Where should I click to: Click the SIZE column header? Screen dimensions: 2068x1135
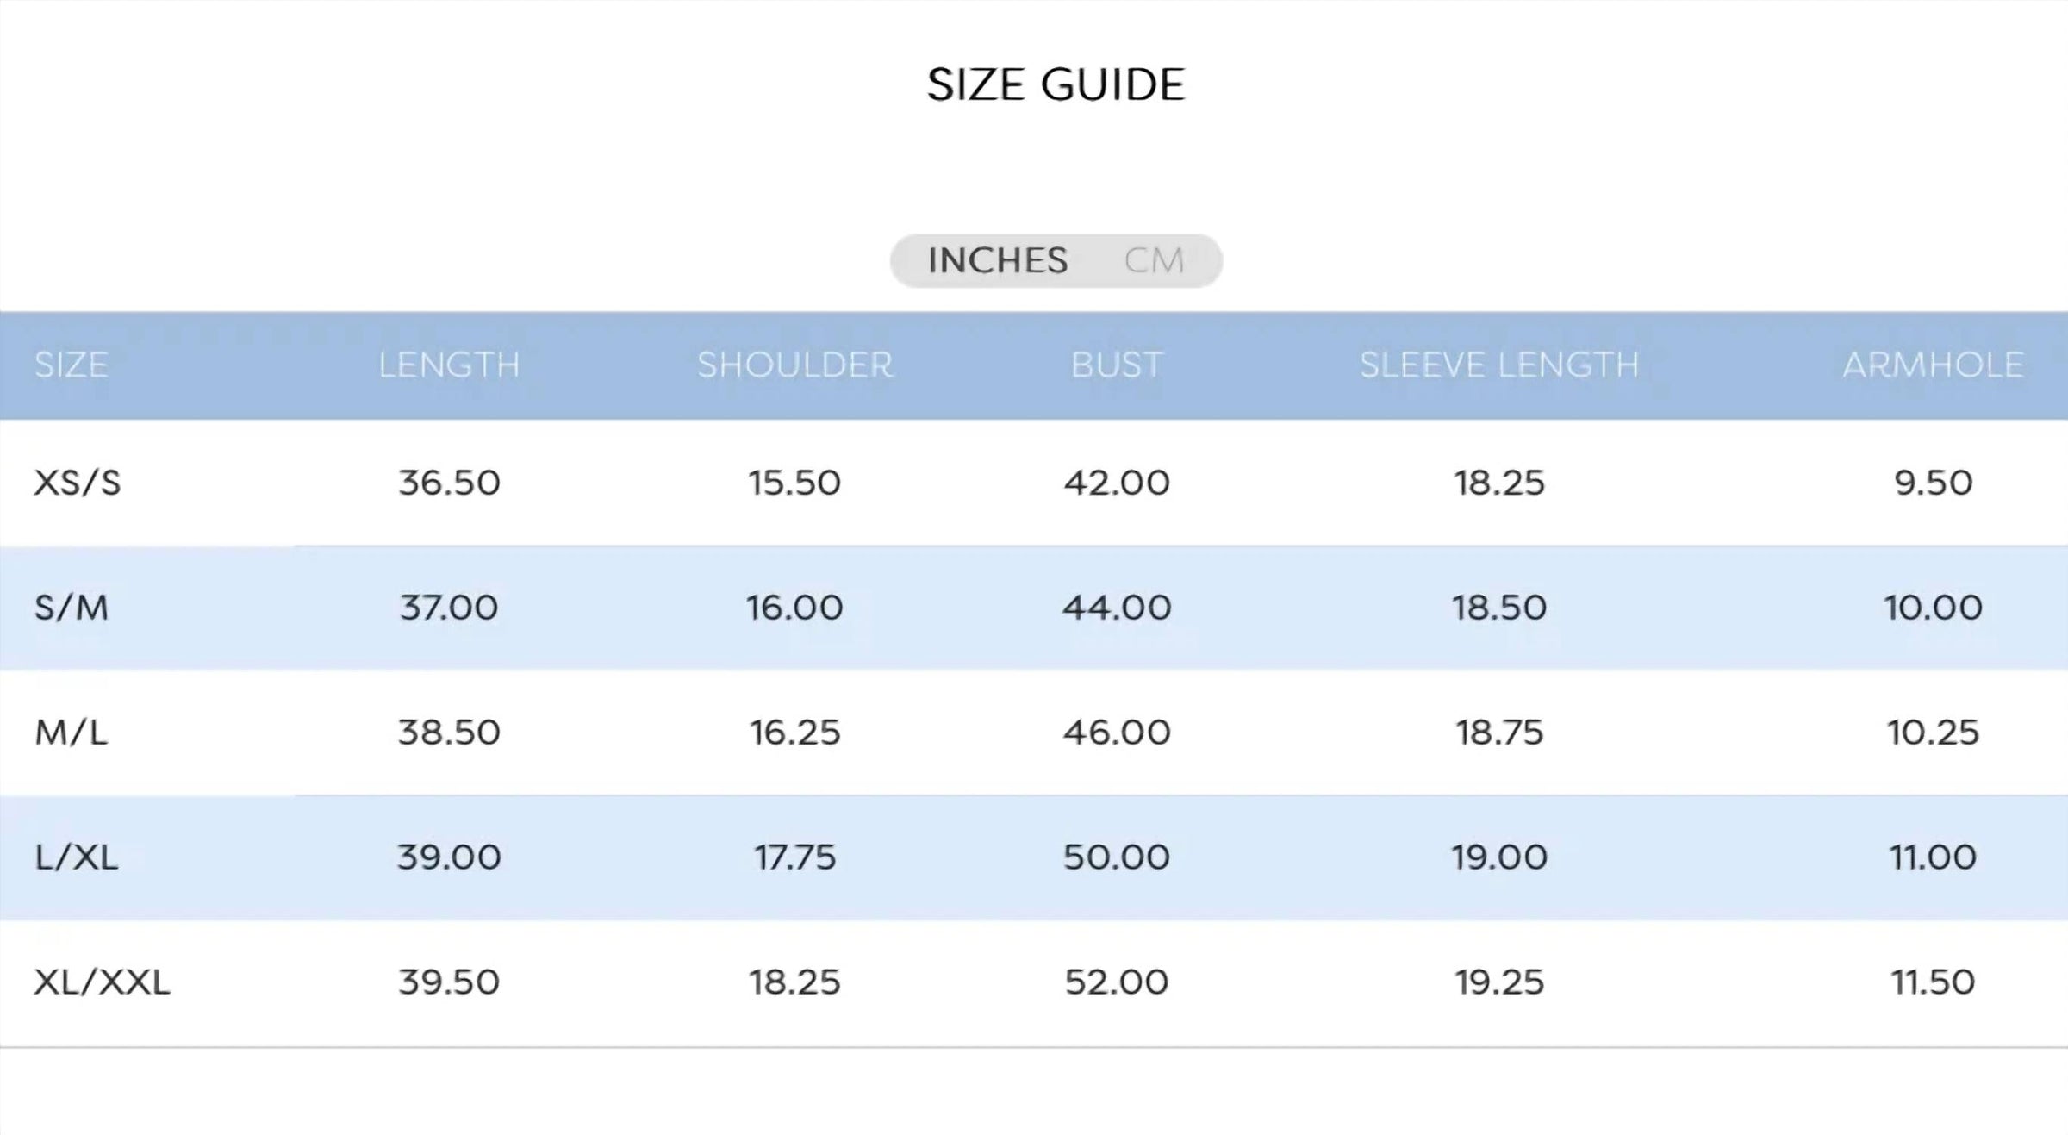(x=72, y=365)
